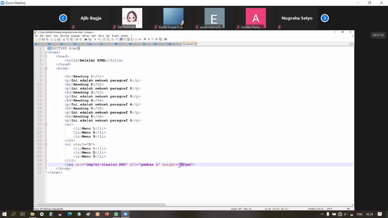
Task: Click the Zoom Out toolbar icon
Action: pos(99,39)
